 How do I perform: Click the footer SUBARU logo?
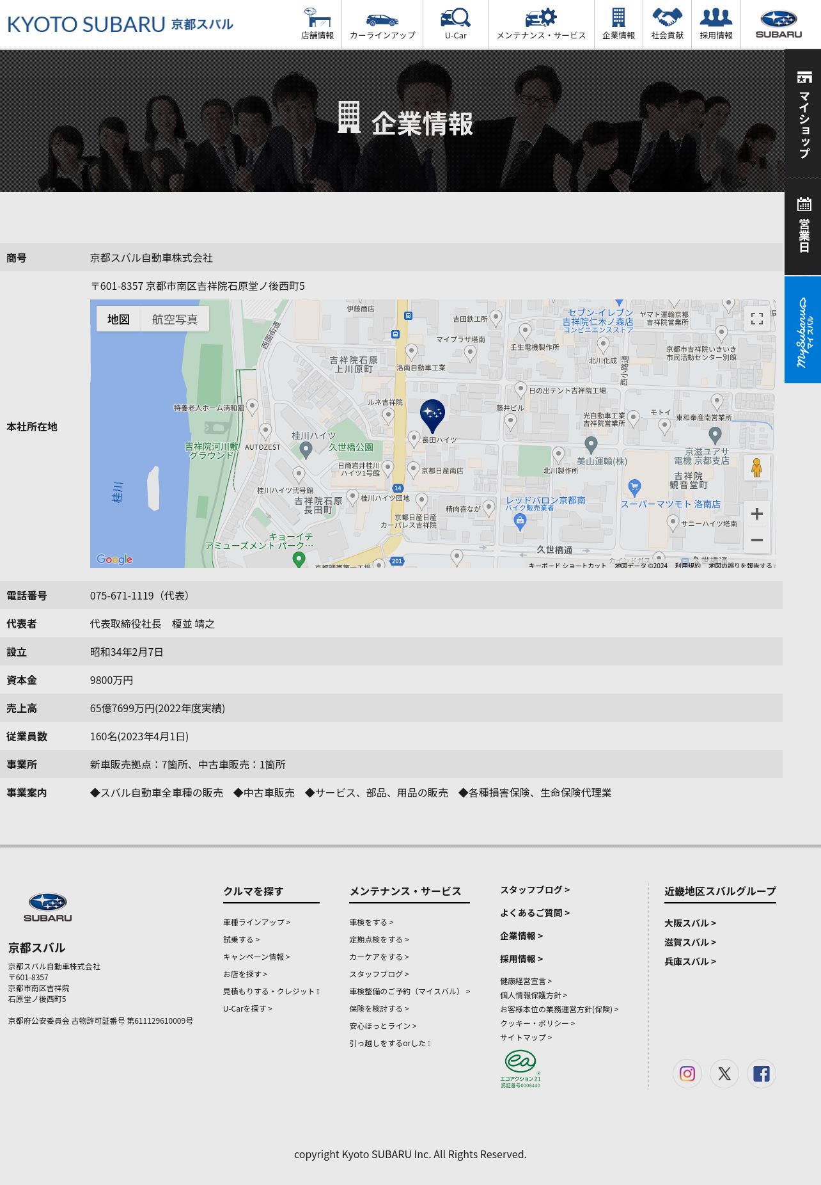48,907
